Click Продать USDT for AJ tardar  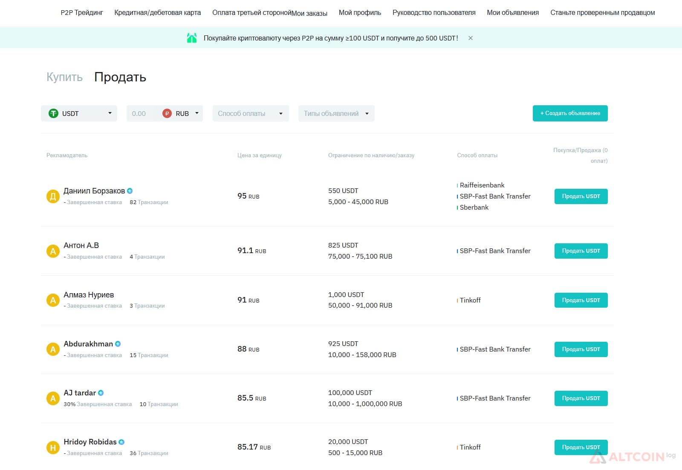click(581, 398)
